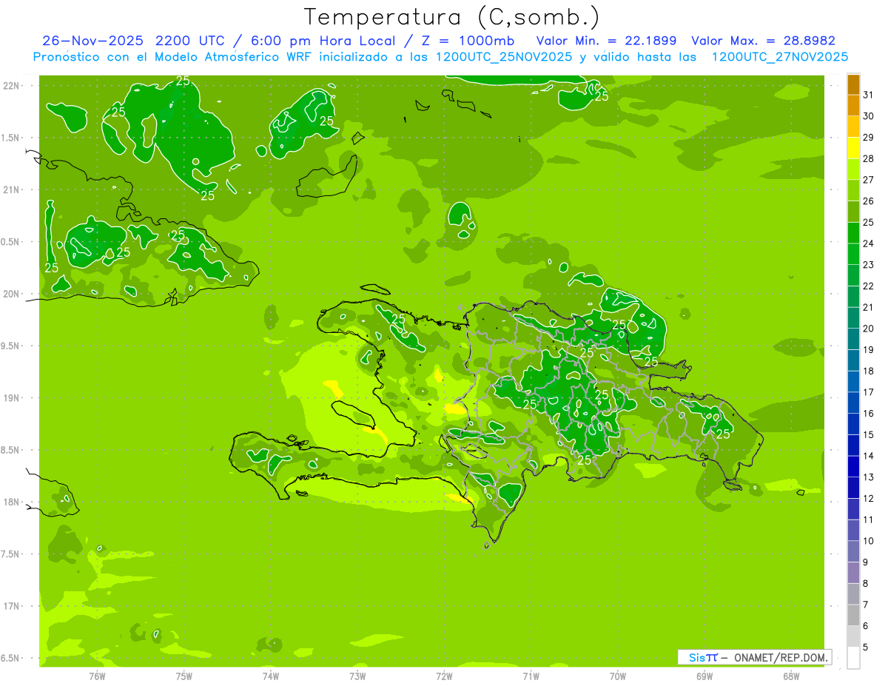888x686 pixels.
Task: Select the yellow color bar segment between 28 and 29
Action: coord(853,148)
